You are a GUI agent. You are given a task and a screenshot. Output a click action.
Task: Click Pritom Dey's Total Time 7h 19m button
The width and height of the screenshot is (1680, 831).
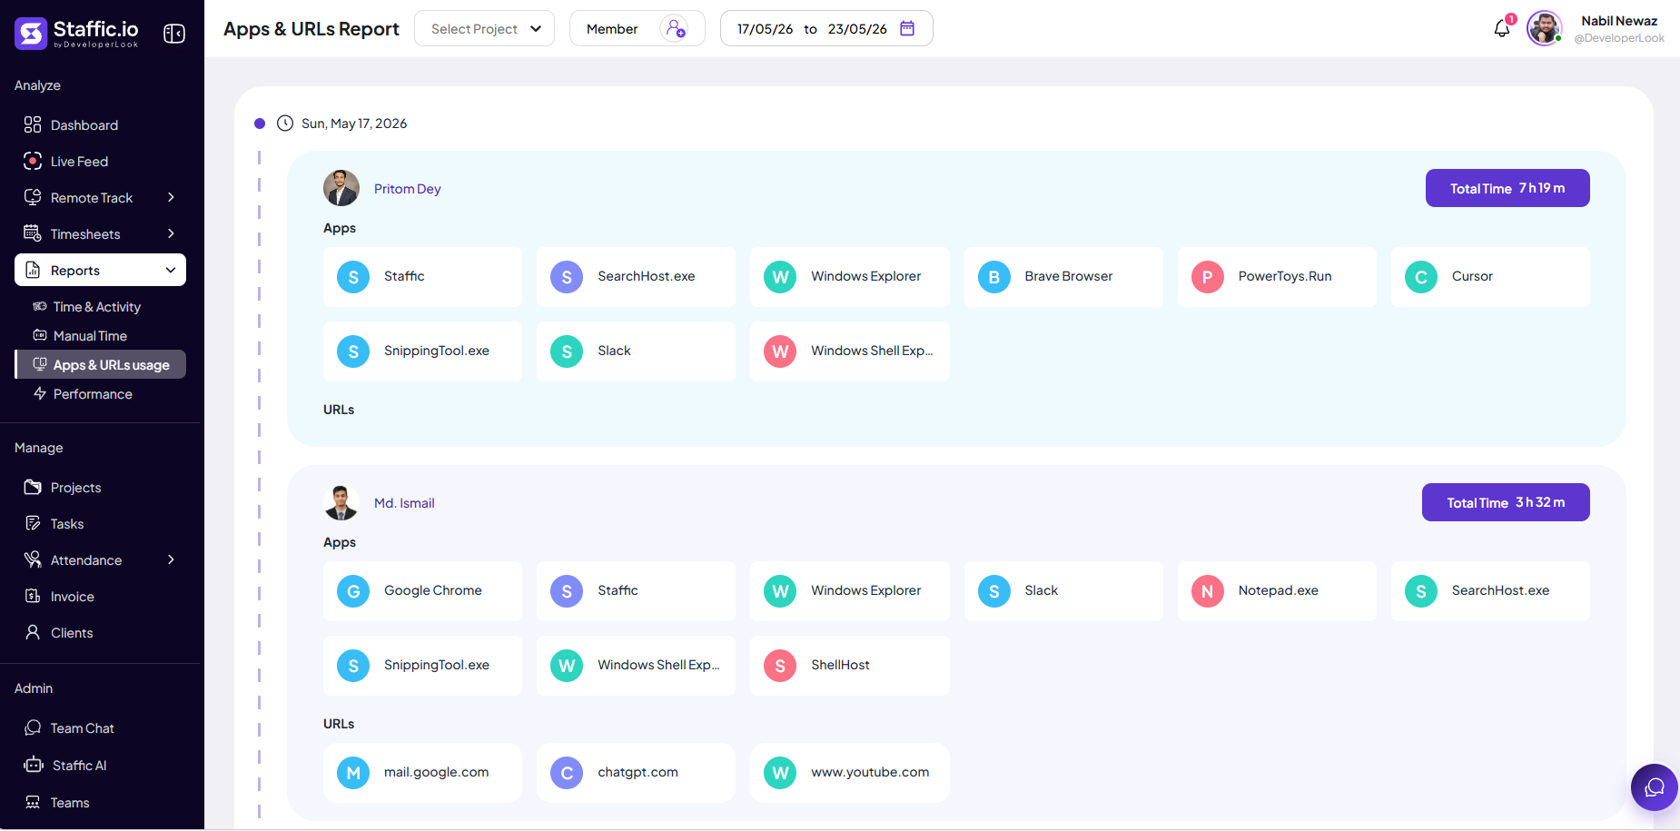[1507, 188]
